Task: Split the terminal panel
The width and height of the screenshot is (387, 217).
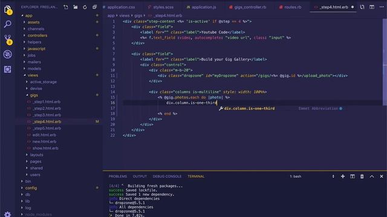Action: tap(353, 176)
